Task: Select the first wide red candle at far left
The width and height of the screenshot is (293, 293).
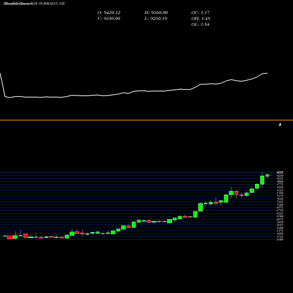Action: [x=10, y=237]
